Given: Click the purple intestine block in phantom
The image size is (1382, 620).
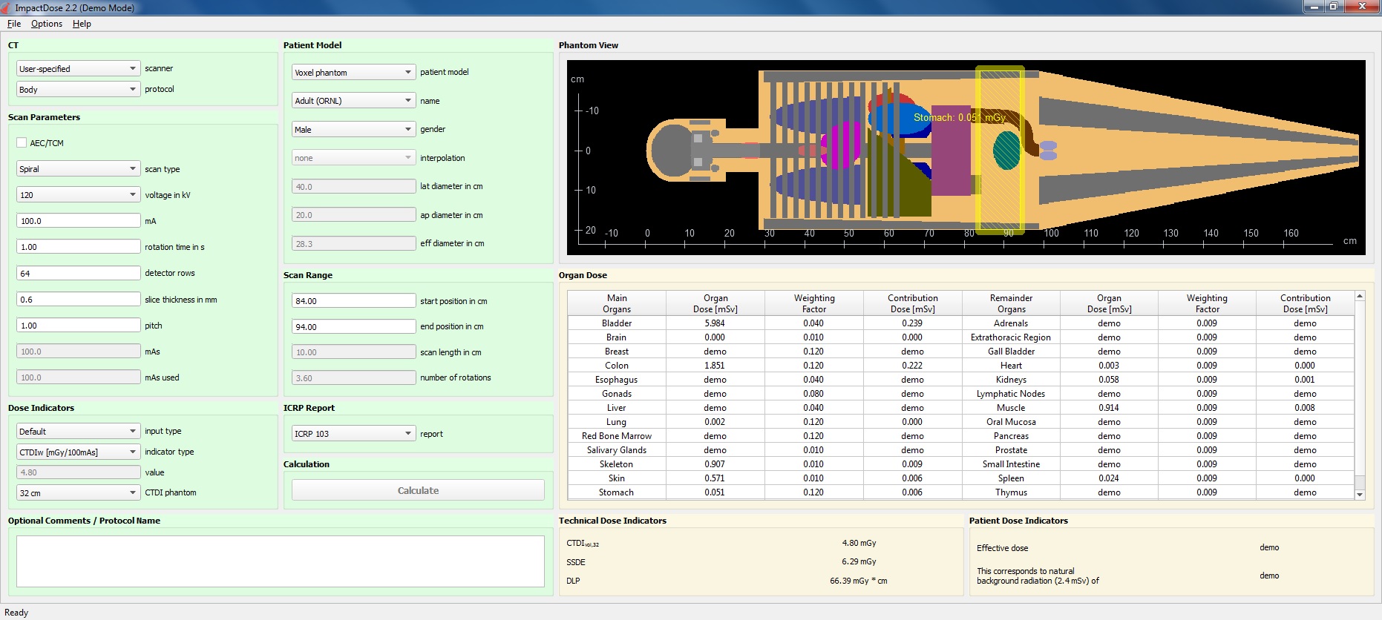Looking at the screenshot, I should point(951,151).
